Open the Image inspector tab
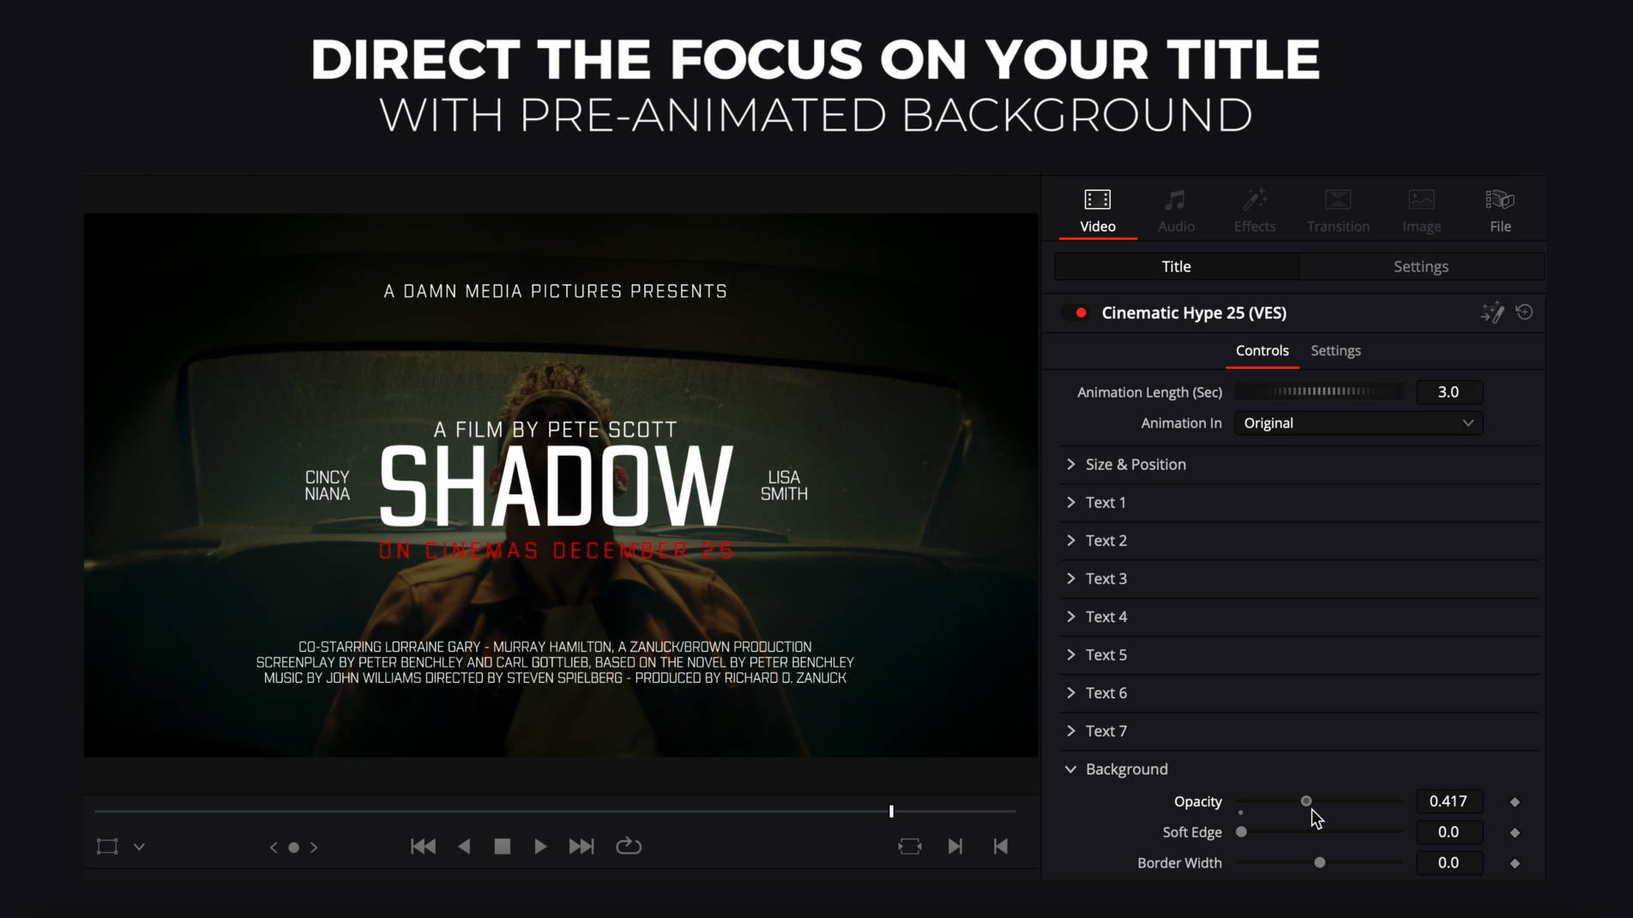Viewport: 1633px width, 918px height. (1421, 211)
